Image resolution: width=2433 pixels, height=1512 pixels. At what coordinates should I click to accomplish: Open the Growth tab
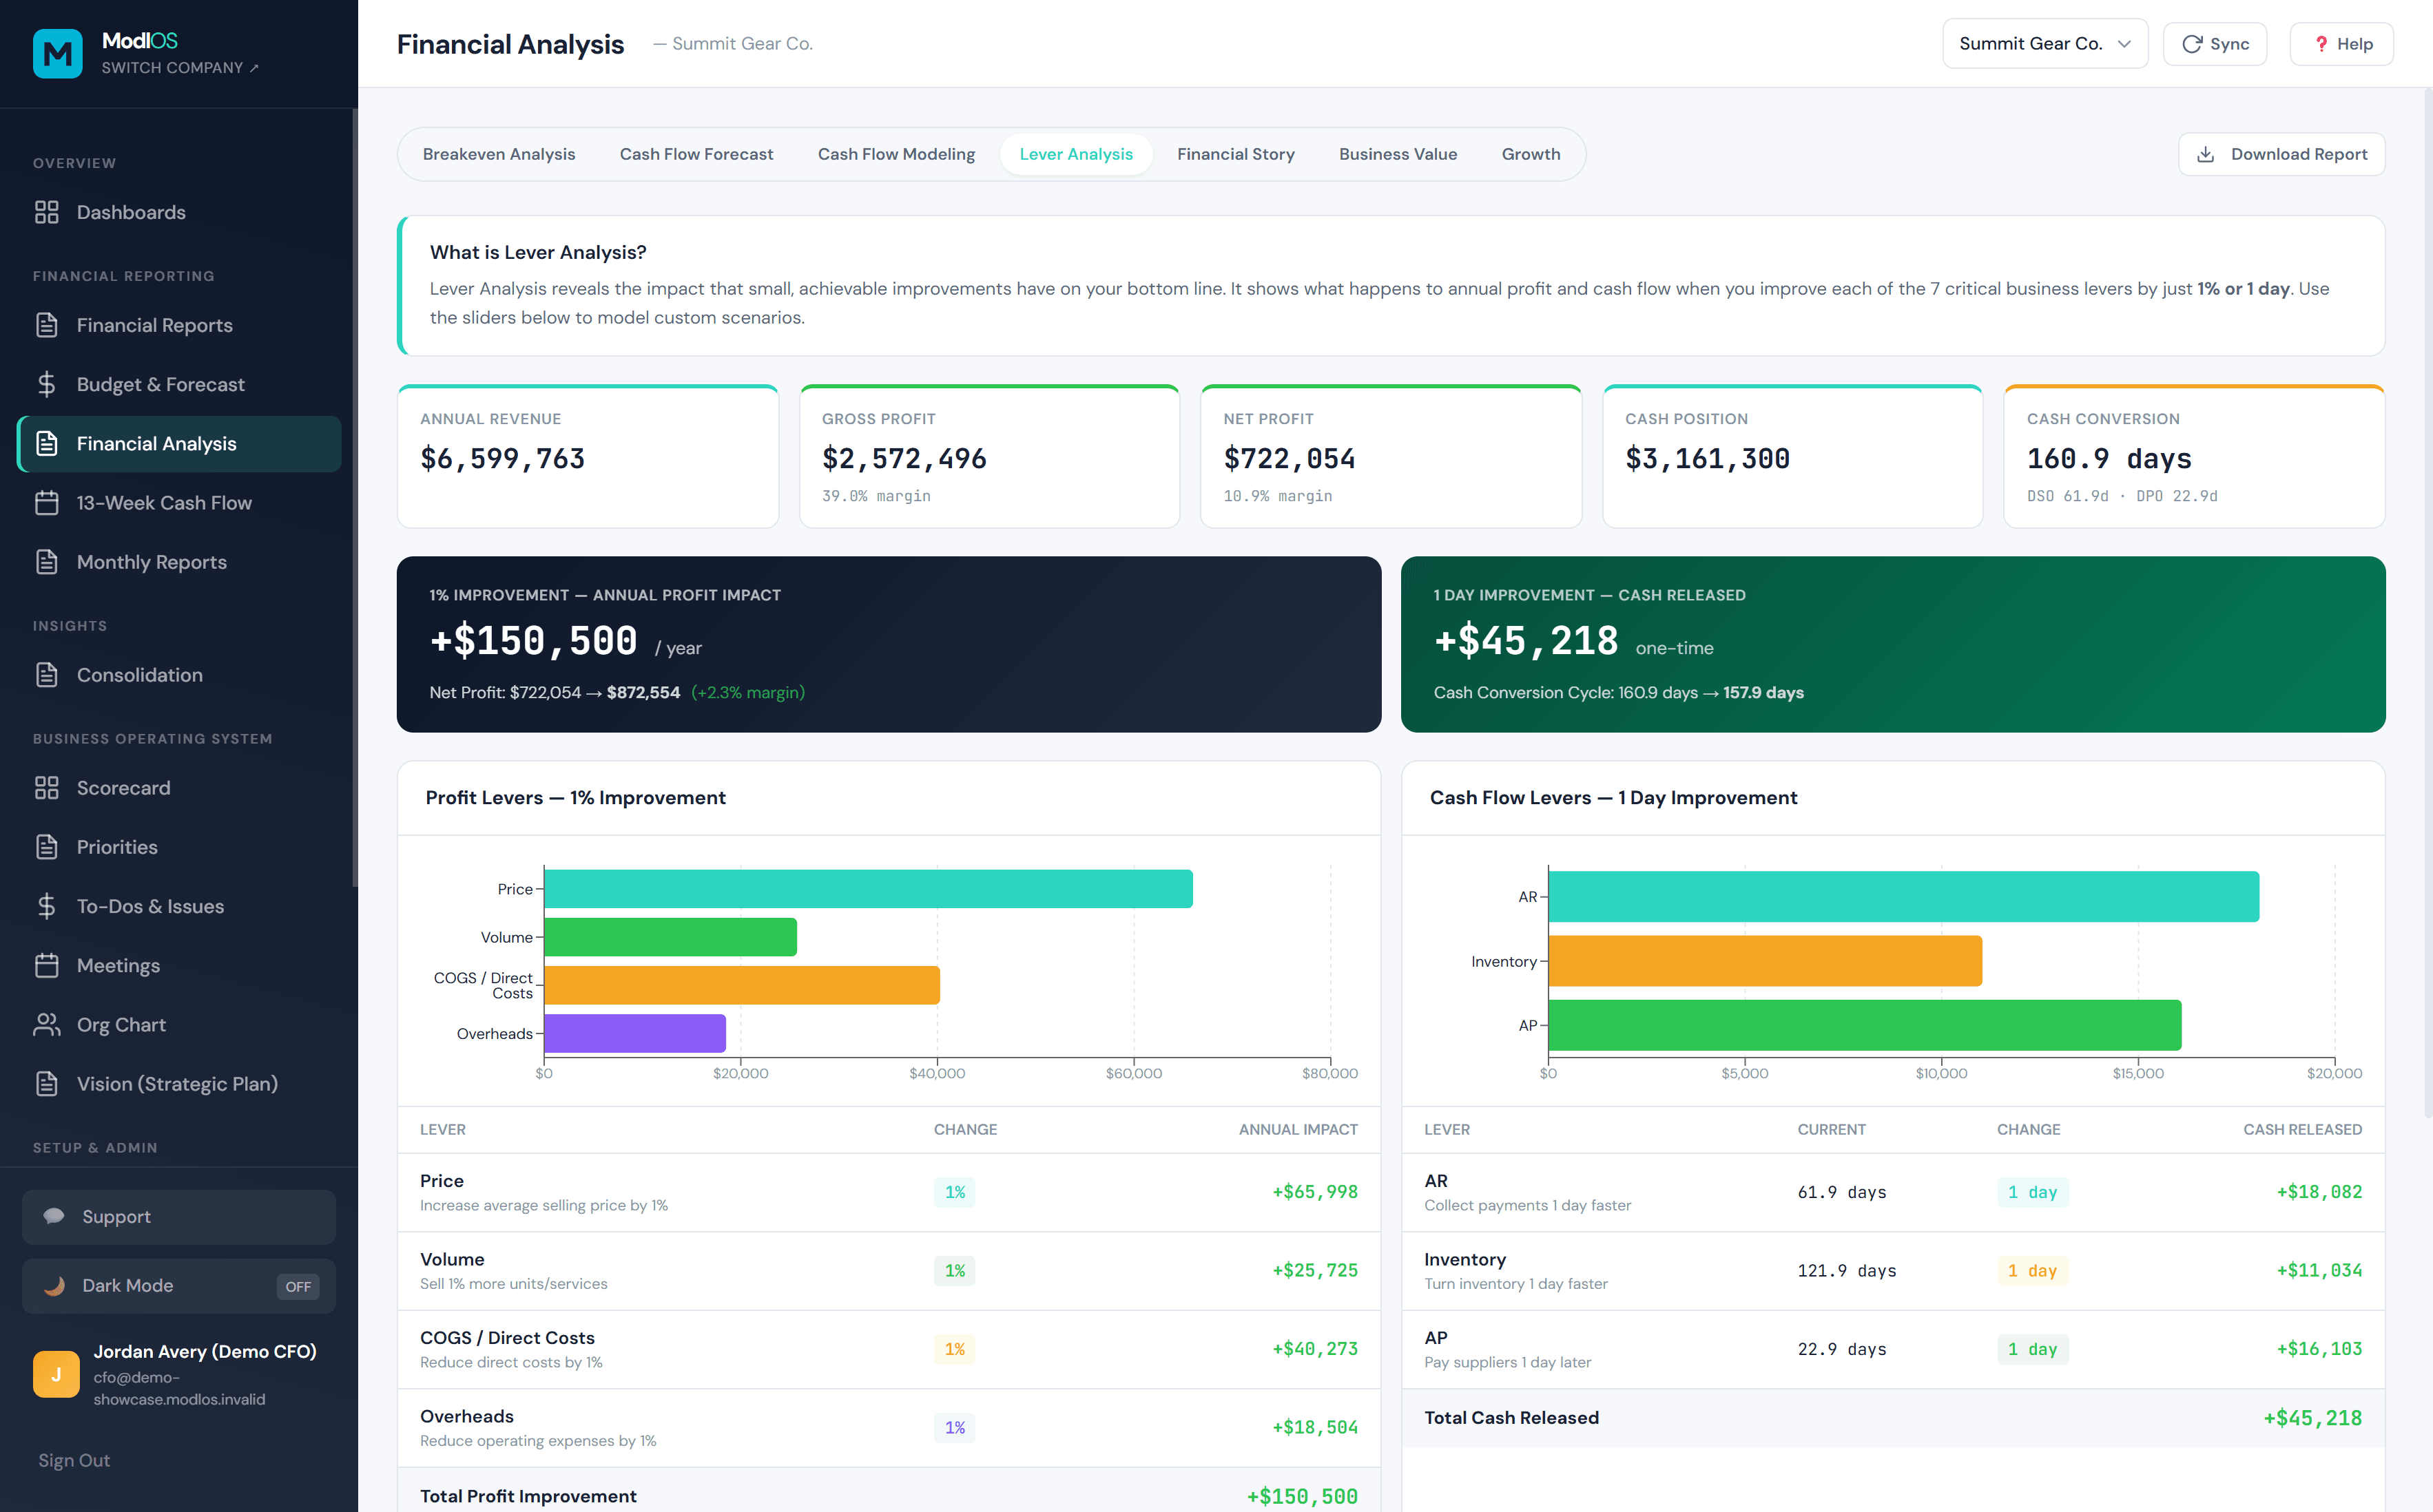[1531, 154]
